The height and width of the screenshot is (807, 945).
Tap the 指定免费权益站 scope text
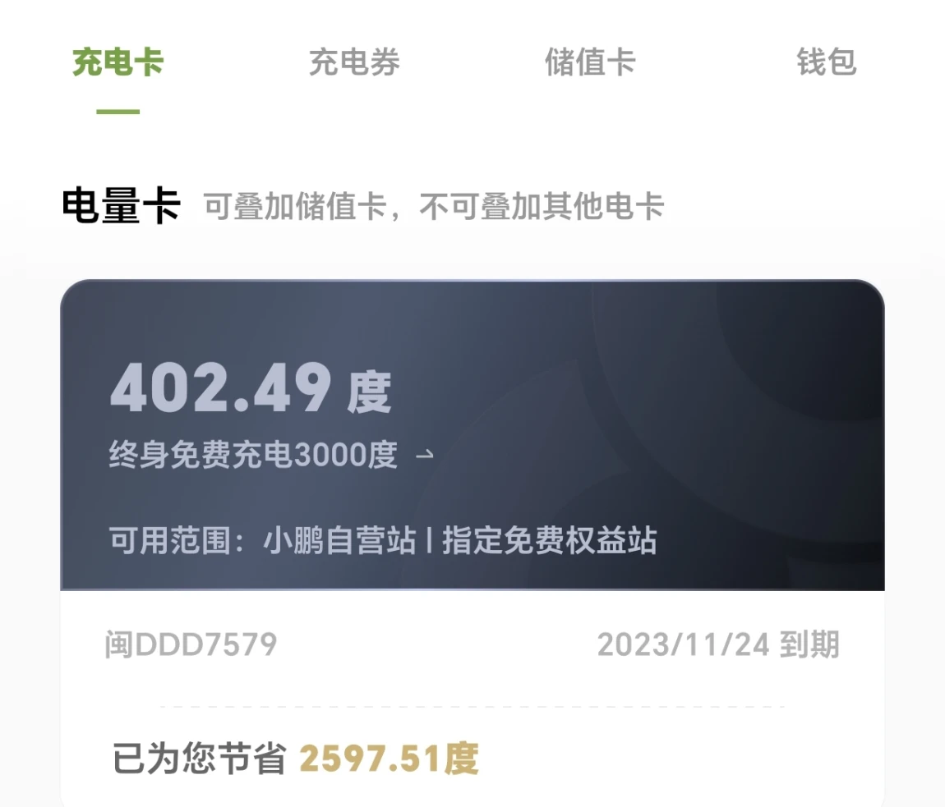pos(550,540)
